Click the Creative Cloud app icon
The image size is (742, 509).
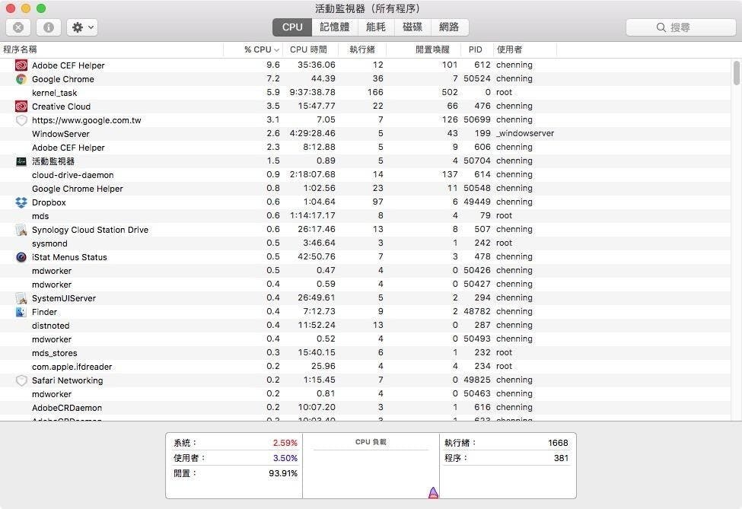tap(21, 107)
